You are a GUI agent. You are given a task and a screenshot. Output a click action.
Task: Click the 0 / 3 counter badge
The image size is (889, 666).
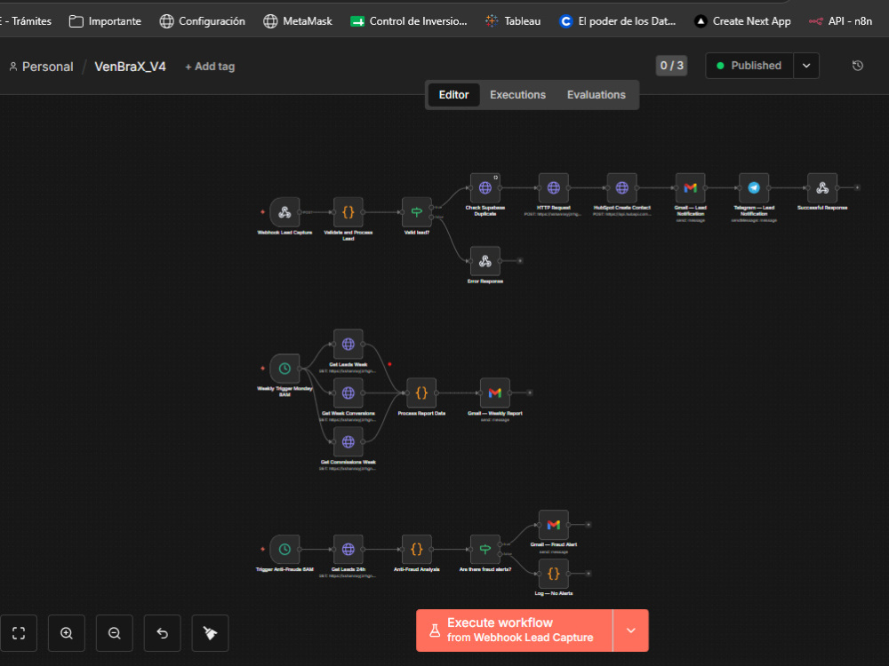tap(672, 66)
